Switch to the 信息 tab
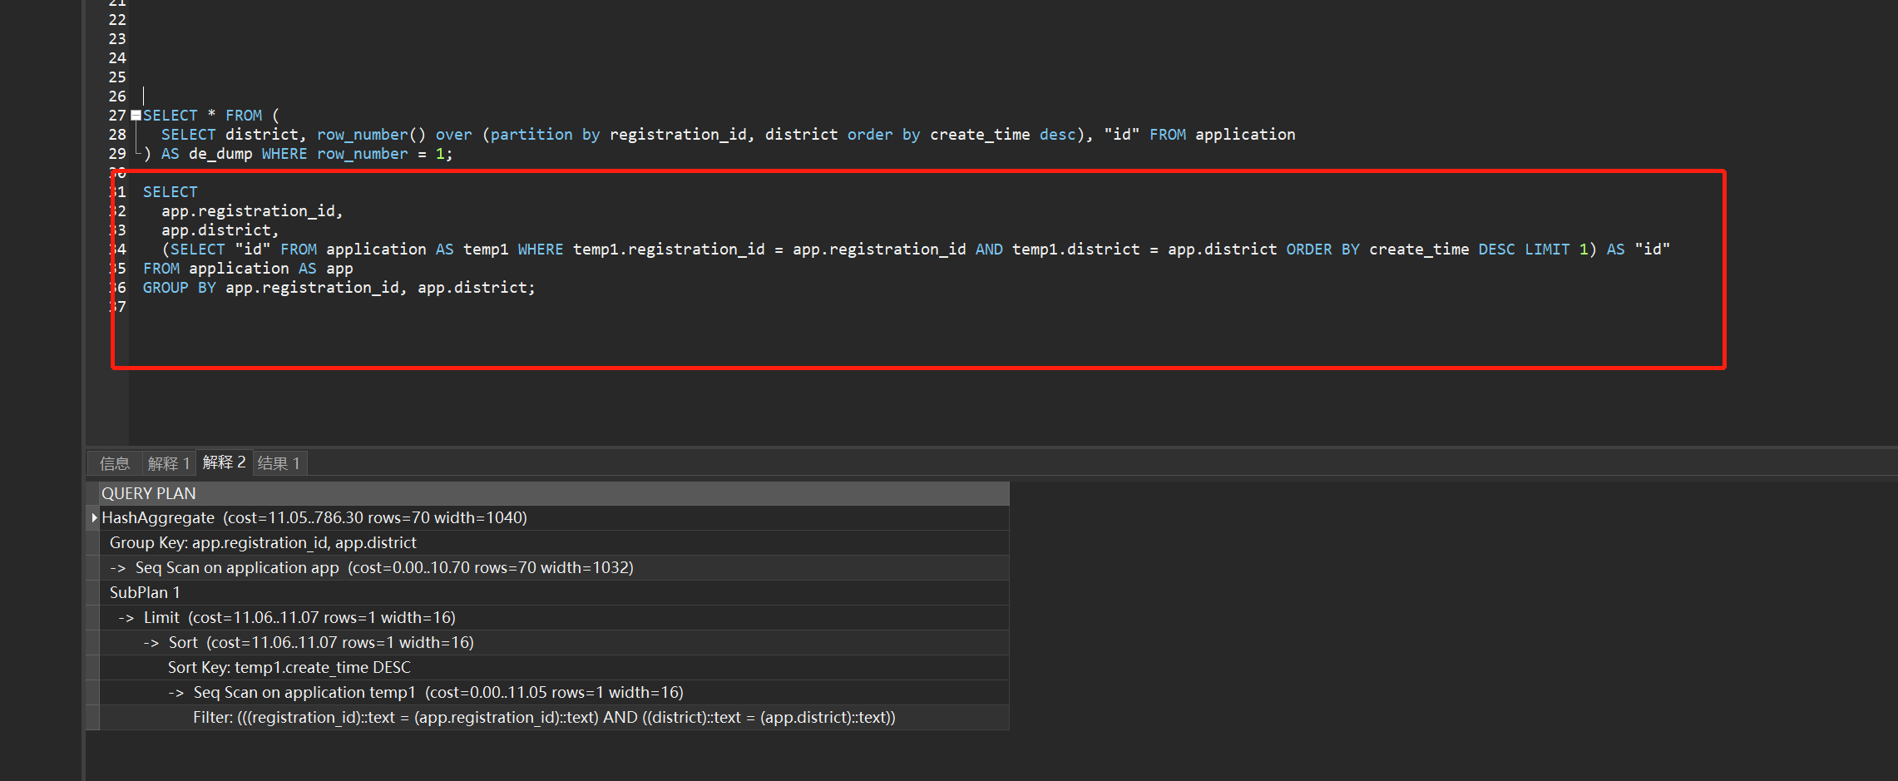Viewport: 1898px width, 781px height. pos(115,463)
